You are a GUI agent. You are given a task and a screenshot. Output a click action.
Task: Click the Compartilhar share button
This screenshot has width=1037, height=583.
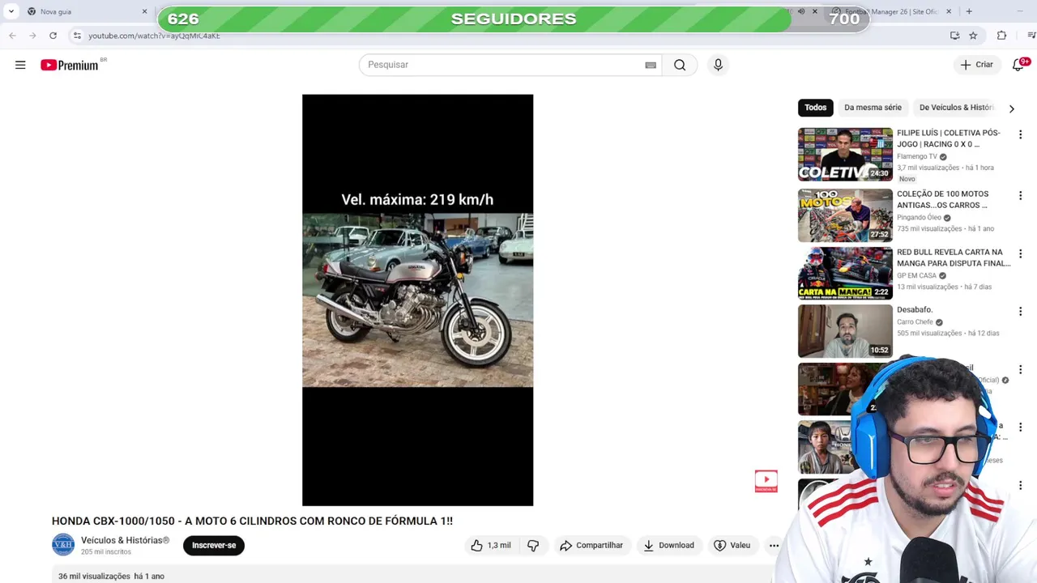pyautogui.click(x=591, y=545)
